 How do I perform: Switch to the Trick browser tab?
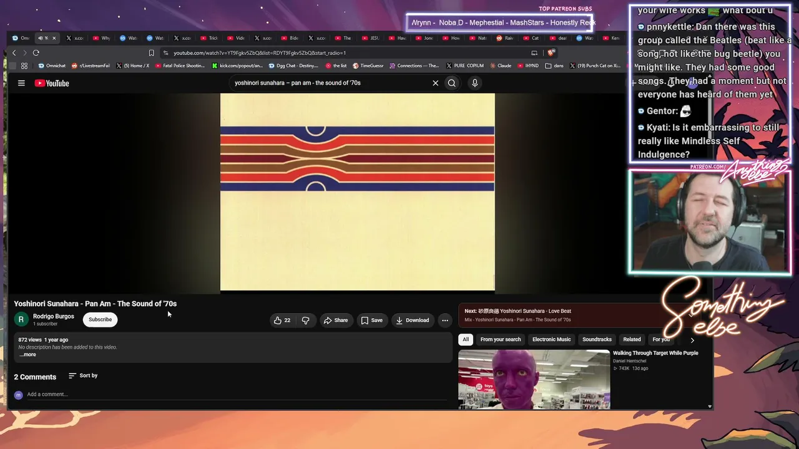tap(209, 38)
